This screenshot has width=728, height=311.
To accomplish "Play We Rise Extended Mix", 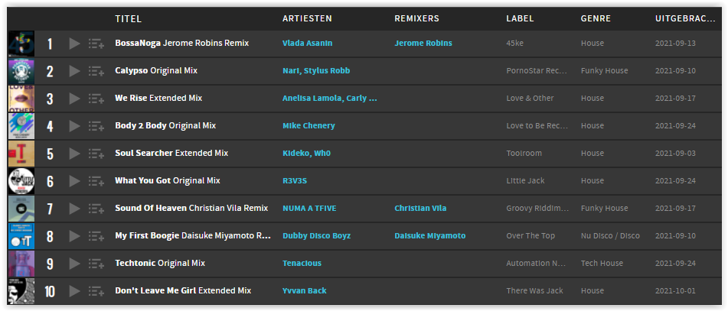I will click(74, 99).
